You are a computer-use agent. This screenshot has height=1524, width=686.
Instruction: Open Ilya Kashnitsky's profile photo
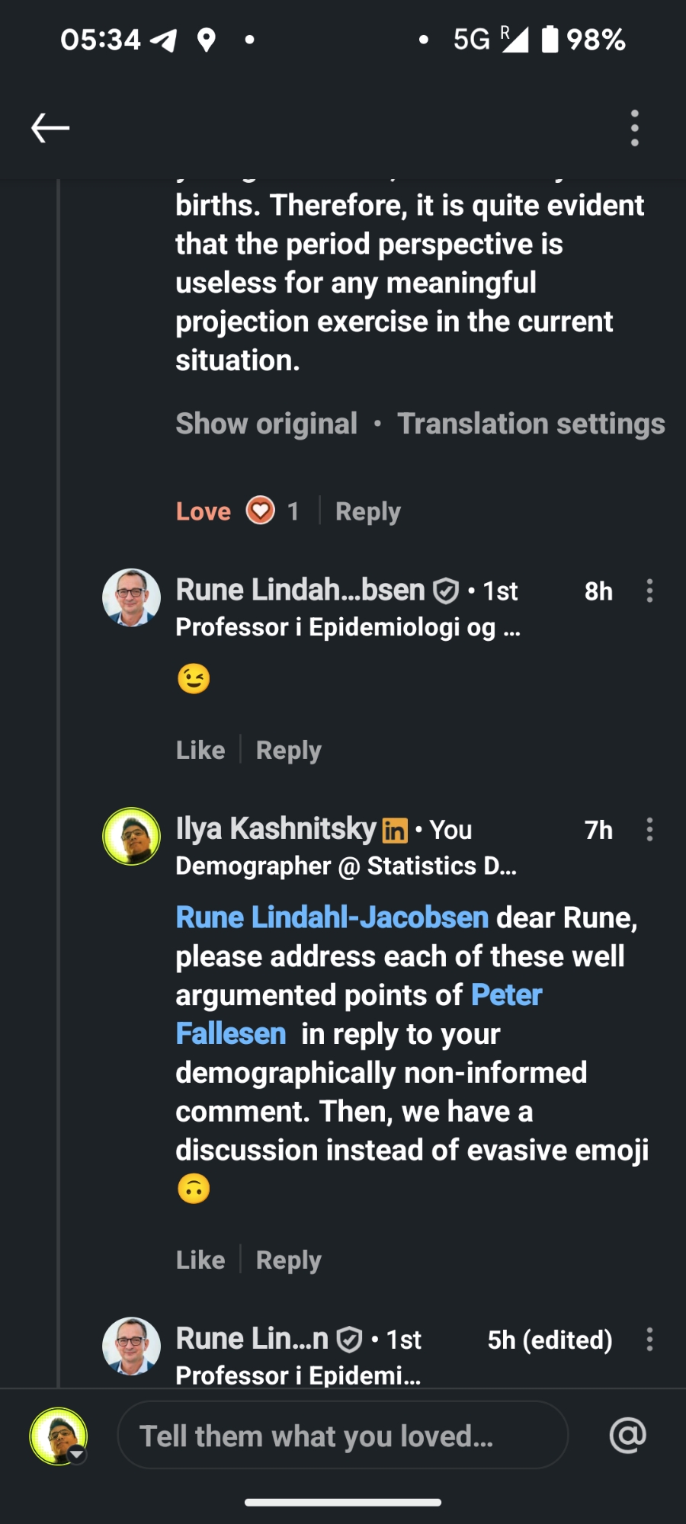click(x=131, y=836)
